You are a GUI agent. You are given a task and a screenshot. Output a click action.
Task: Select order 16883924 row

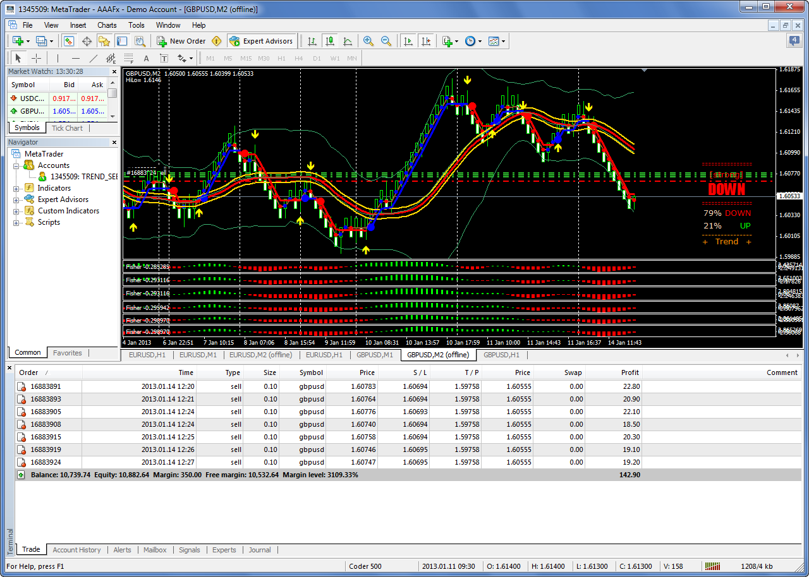click(408, 462)
